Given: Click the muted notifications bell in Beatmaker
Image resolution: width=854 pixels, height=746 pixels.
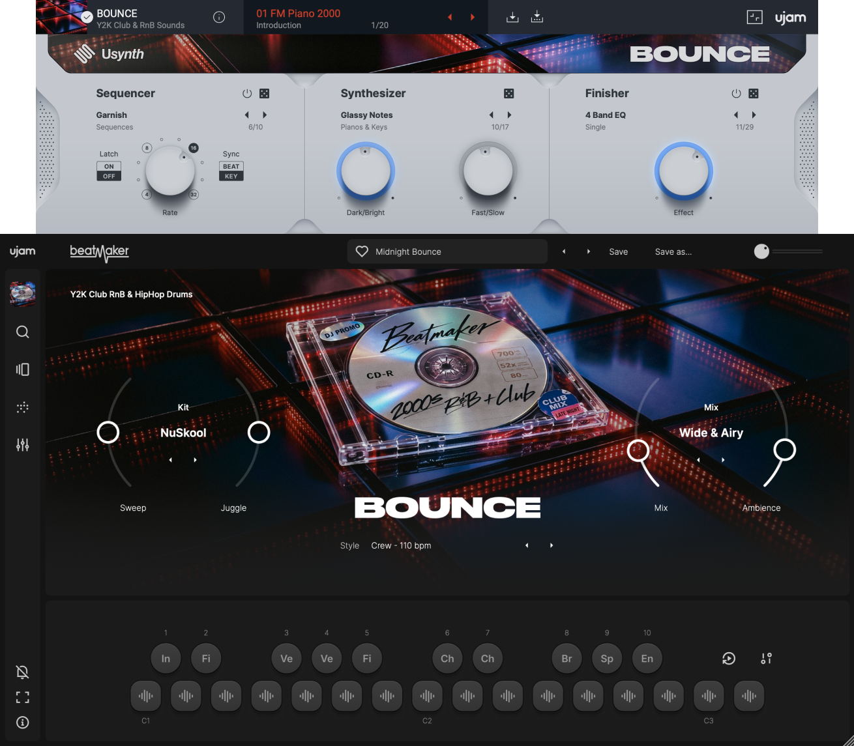Looking at the screenshot, I should 23,672.
